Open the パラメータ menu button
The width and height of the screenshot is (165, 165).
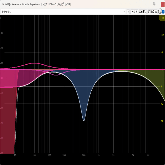pyautogui.click(x=134, y=12)
